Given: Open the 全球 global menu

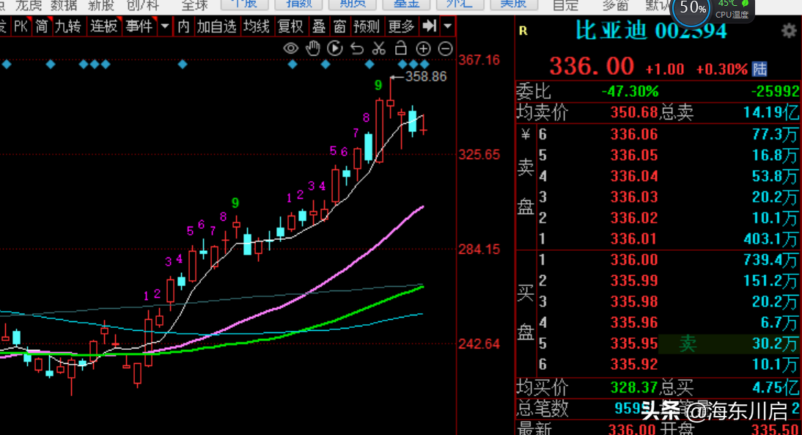Looking at the screenshot, I should tap(195, 4).
